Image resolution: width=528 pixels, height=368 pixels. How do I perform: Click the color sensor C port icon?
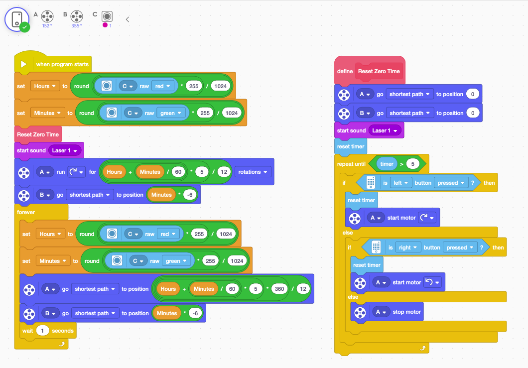pos(107,16)
